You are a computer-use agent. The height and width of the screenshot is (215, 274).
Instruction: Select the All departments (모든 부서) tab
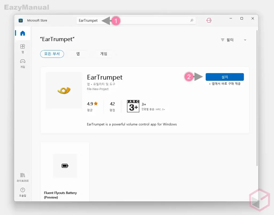coord(52,54)
